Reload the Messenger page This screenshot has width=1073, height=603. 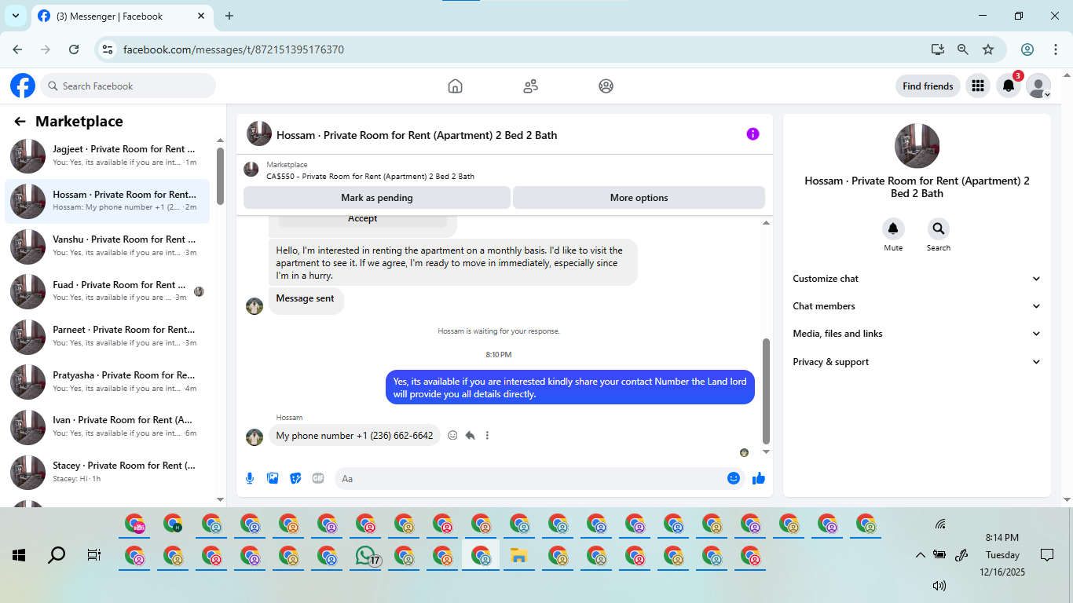[x=74, y=49]
